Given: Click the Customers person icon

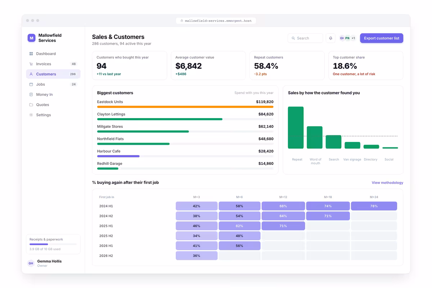Looking at the screenshot, I should [x=31, y=74].
